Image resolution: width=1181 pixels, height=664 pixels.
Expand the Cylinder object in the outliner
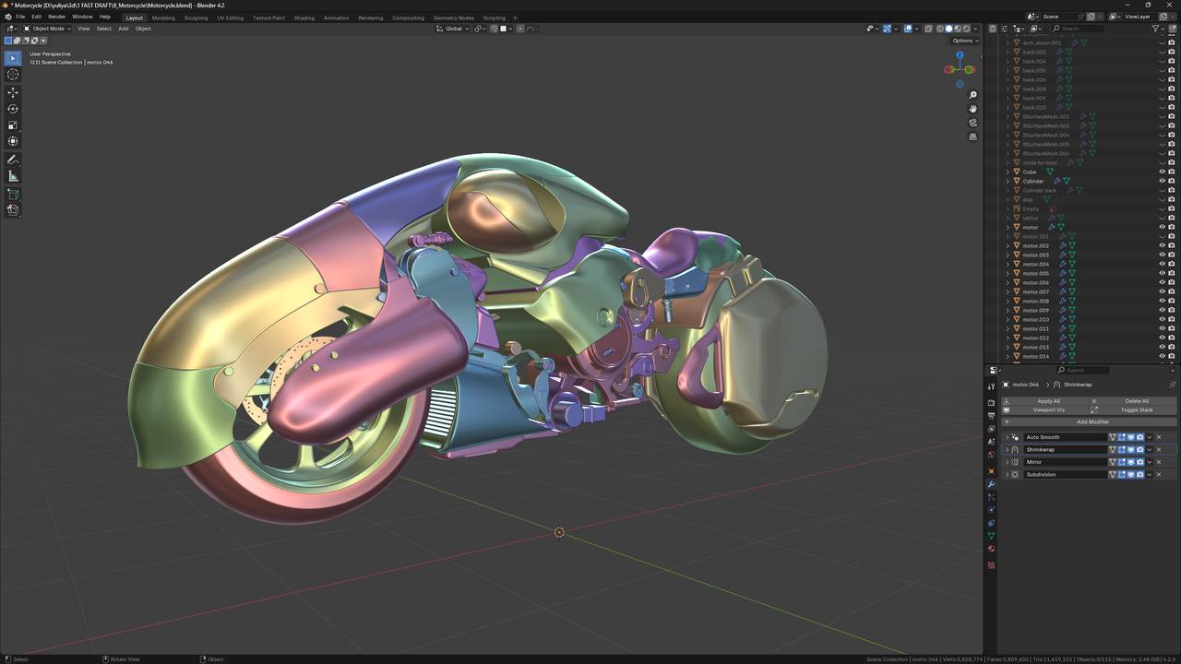(x=1008, y=181)
